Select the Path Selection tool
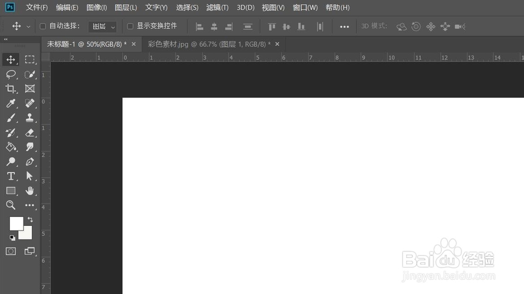 click(x=30, y=176)
